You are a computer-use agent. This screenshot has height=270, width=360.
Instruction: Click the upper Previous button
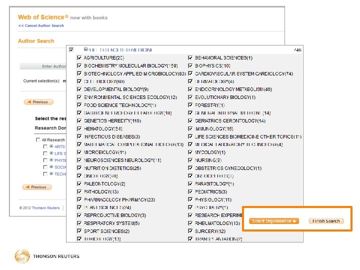click(38, 102)
